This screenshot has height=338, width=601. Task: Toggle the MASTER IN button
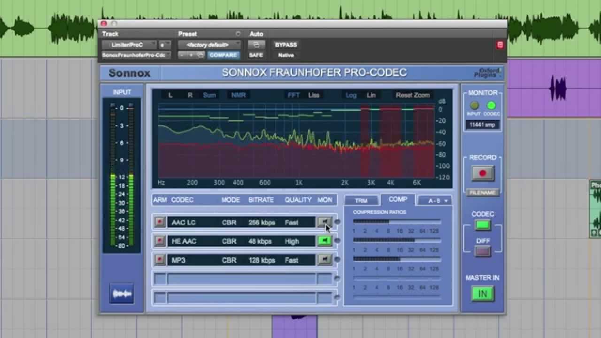[483, 293]
